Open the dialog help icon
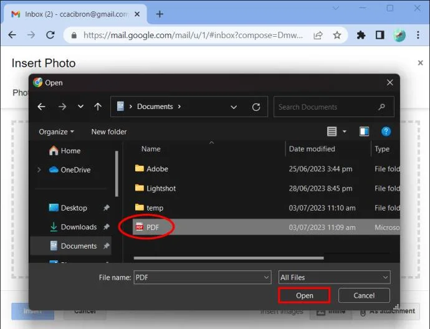This screenshot has width=430, height=329. click(x=386, y=131)
